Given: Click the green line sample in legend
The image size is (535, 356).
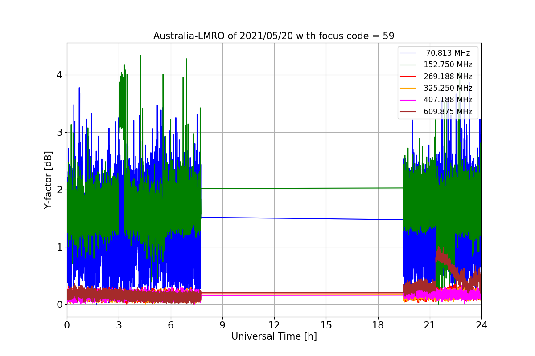Looking at the screenshot, I should pyautogui.click(x=408, y=65).
